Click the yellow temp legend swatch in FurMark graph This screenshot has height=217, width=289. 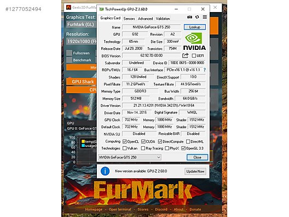pos(83,141)
